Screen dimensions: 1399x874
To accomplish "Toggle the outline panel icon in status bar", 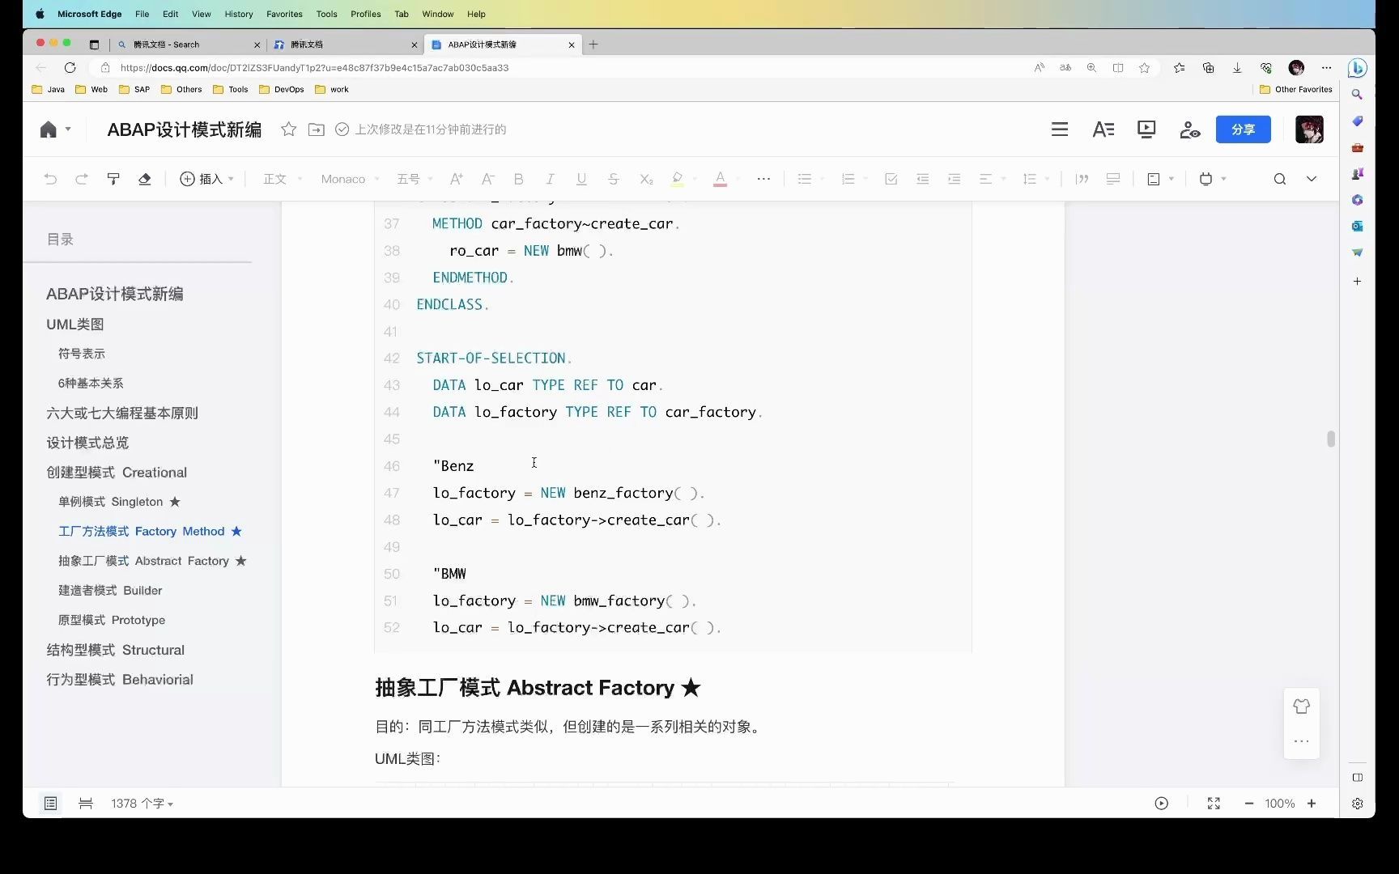I will 50,804.
